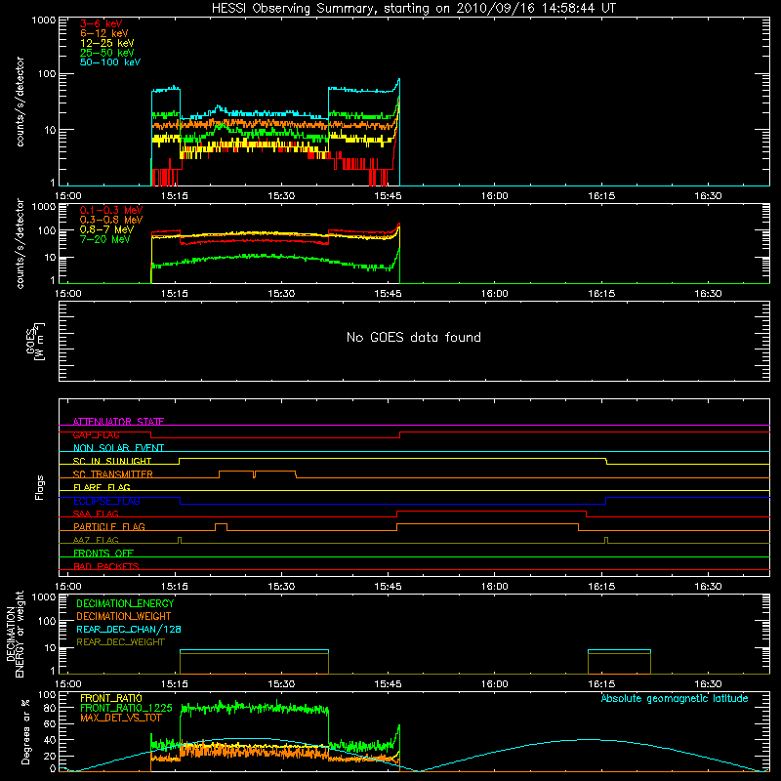Click the GOES [W m-2] axis label

[x=35, y=341]
